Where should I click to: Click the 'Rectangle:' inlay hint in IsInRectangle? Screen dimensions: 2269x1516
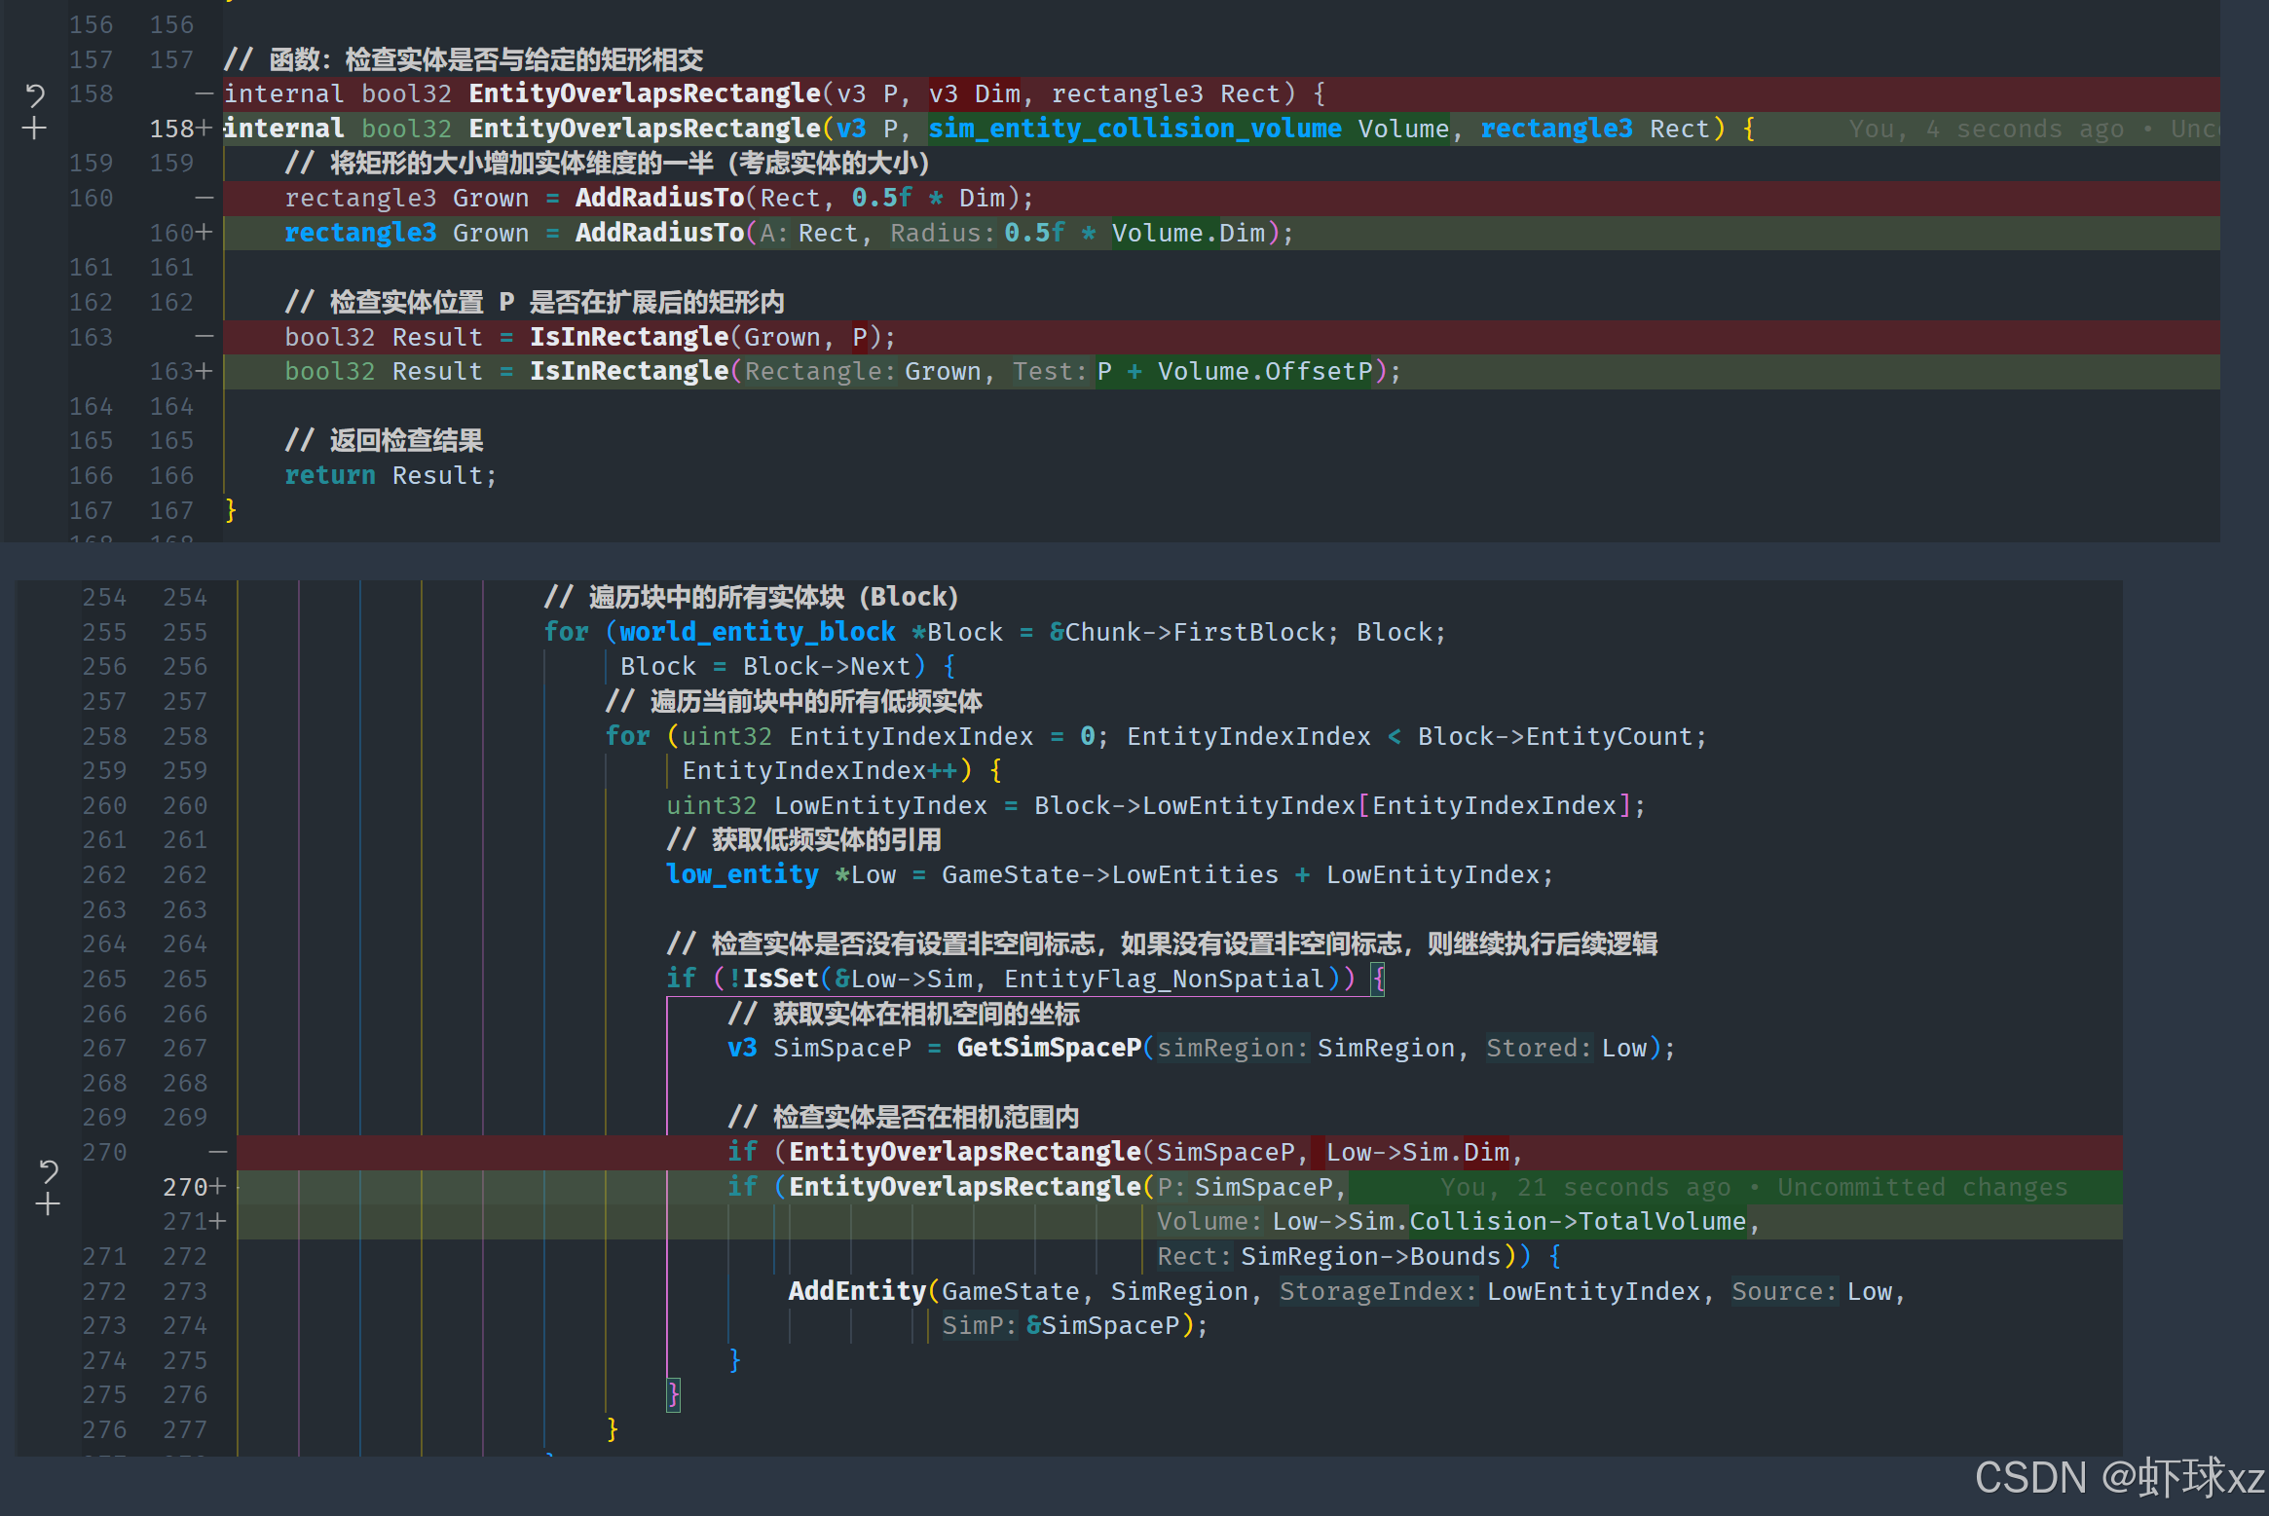click(x=820, y=371)
